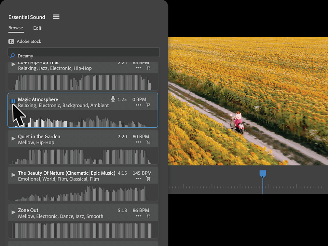The width and height of the screenshot is (328, 246).
Task: Add Quiet in the Garden to cart
Action: click(148, 142)
